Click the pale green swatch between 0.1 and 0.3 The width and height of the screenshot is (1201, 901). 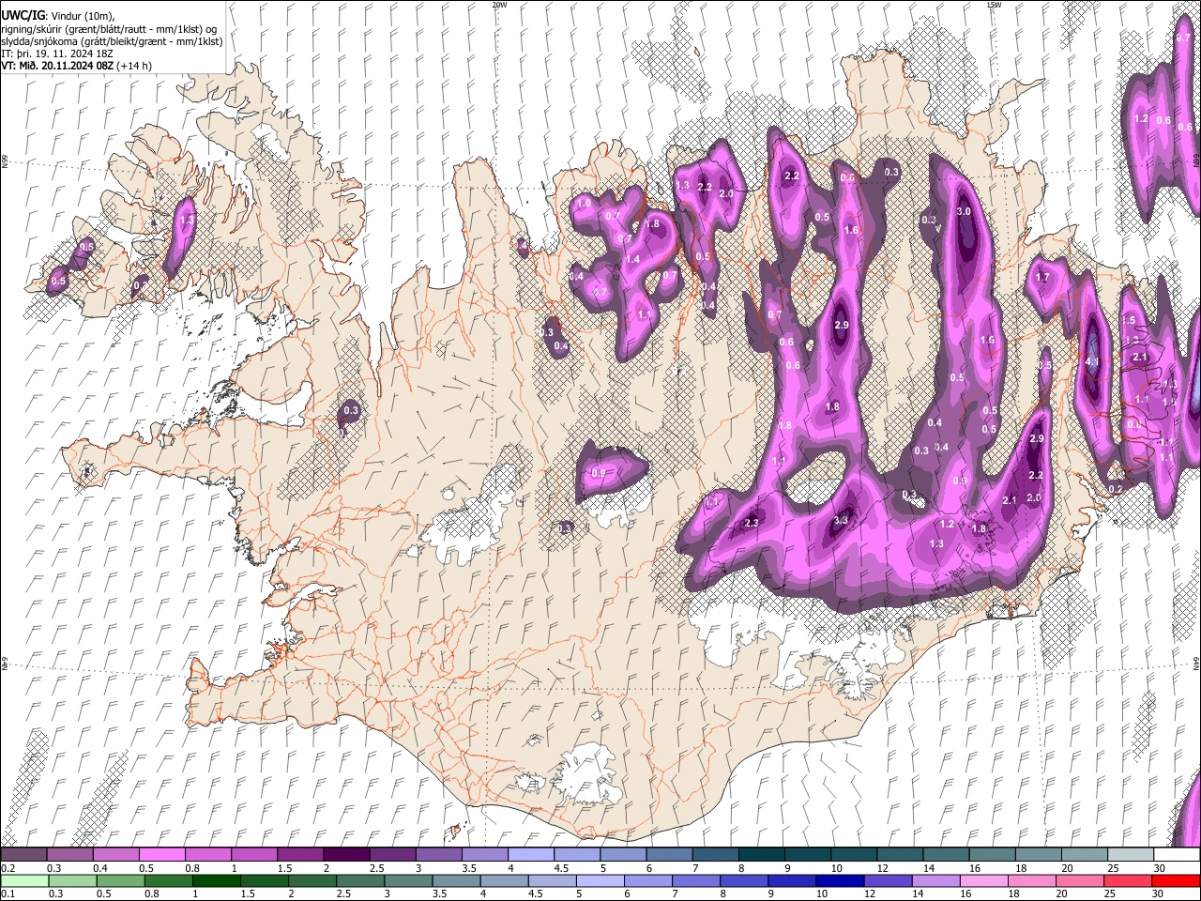point(23,880)
